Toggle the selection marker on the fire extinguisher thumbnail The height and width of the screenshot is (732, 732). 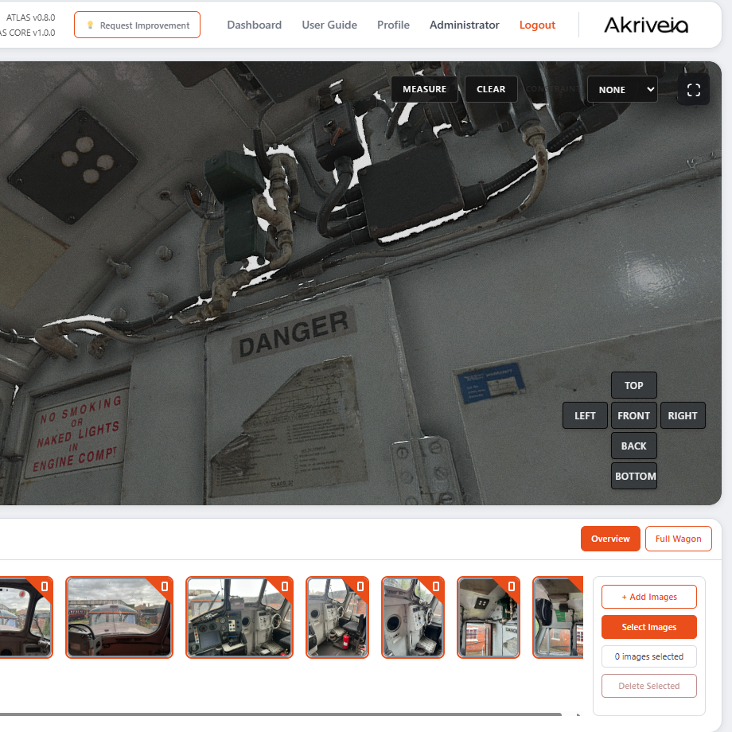coord(360,586)
